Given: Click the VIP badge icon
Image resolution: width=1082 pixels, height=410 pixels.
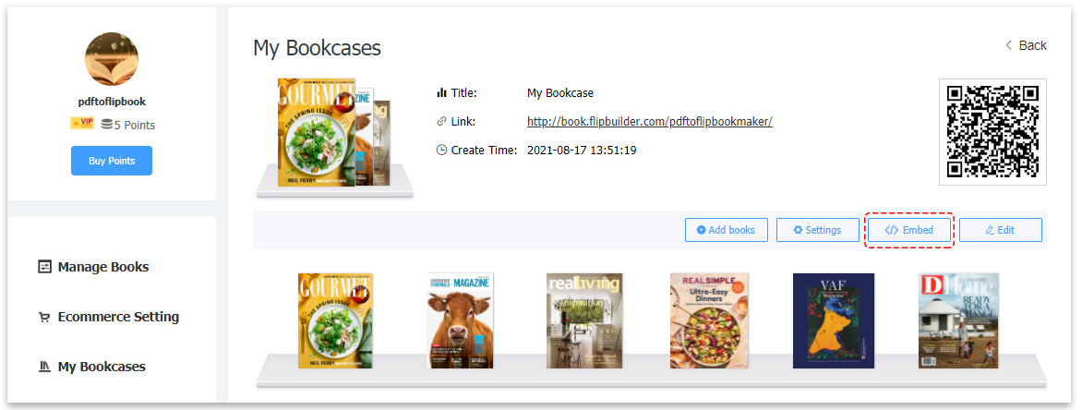Looking at the screenshot, I should 82,124.
